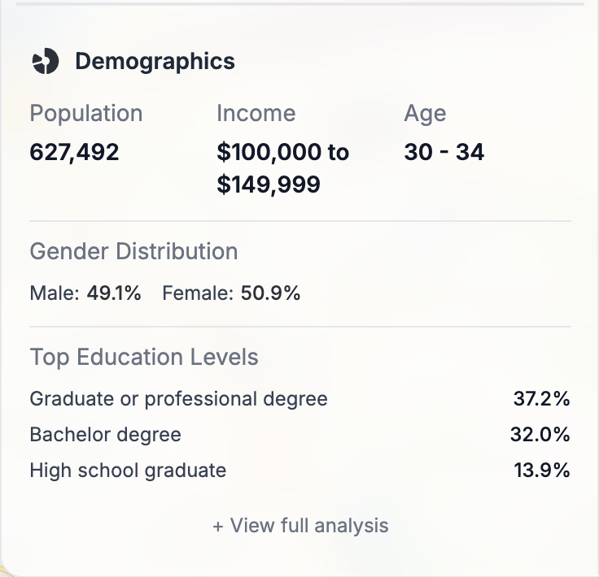Click the age range 30 - 34
This screenshot has width=599, height=577.
pos(444,152)
